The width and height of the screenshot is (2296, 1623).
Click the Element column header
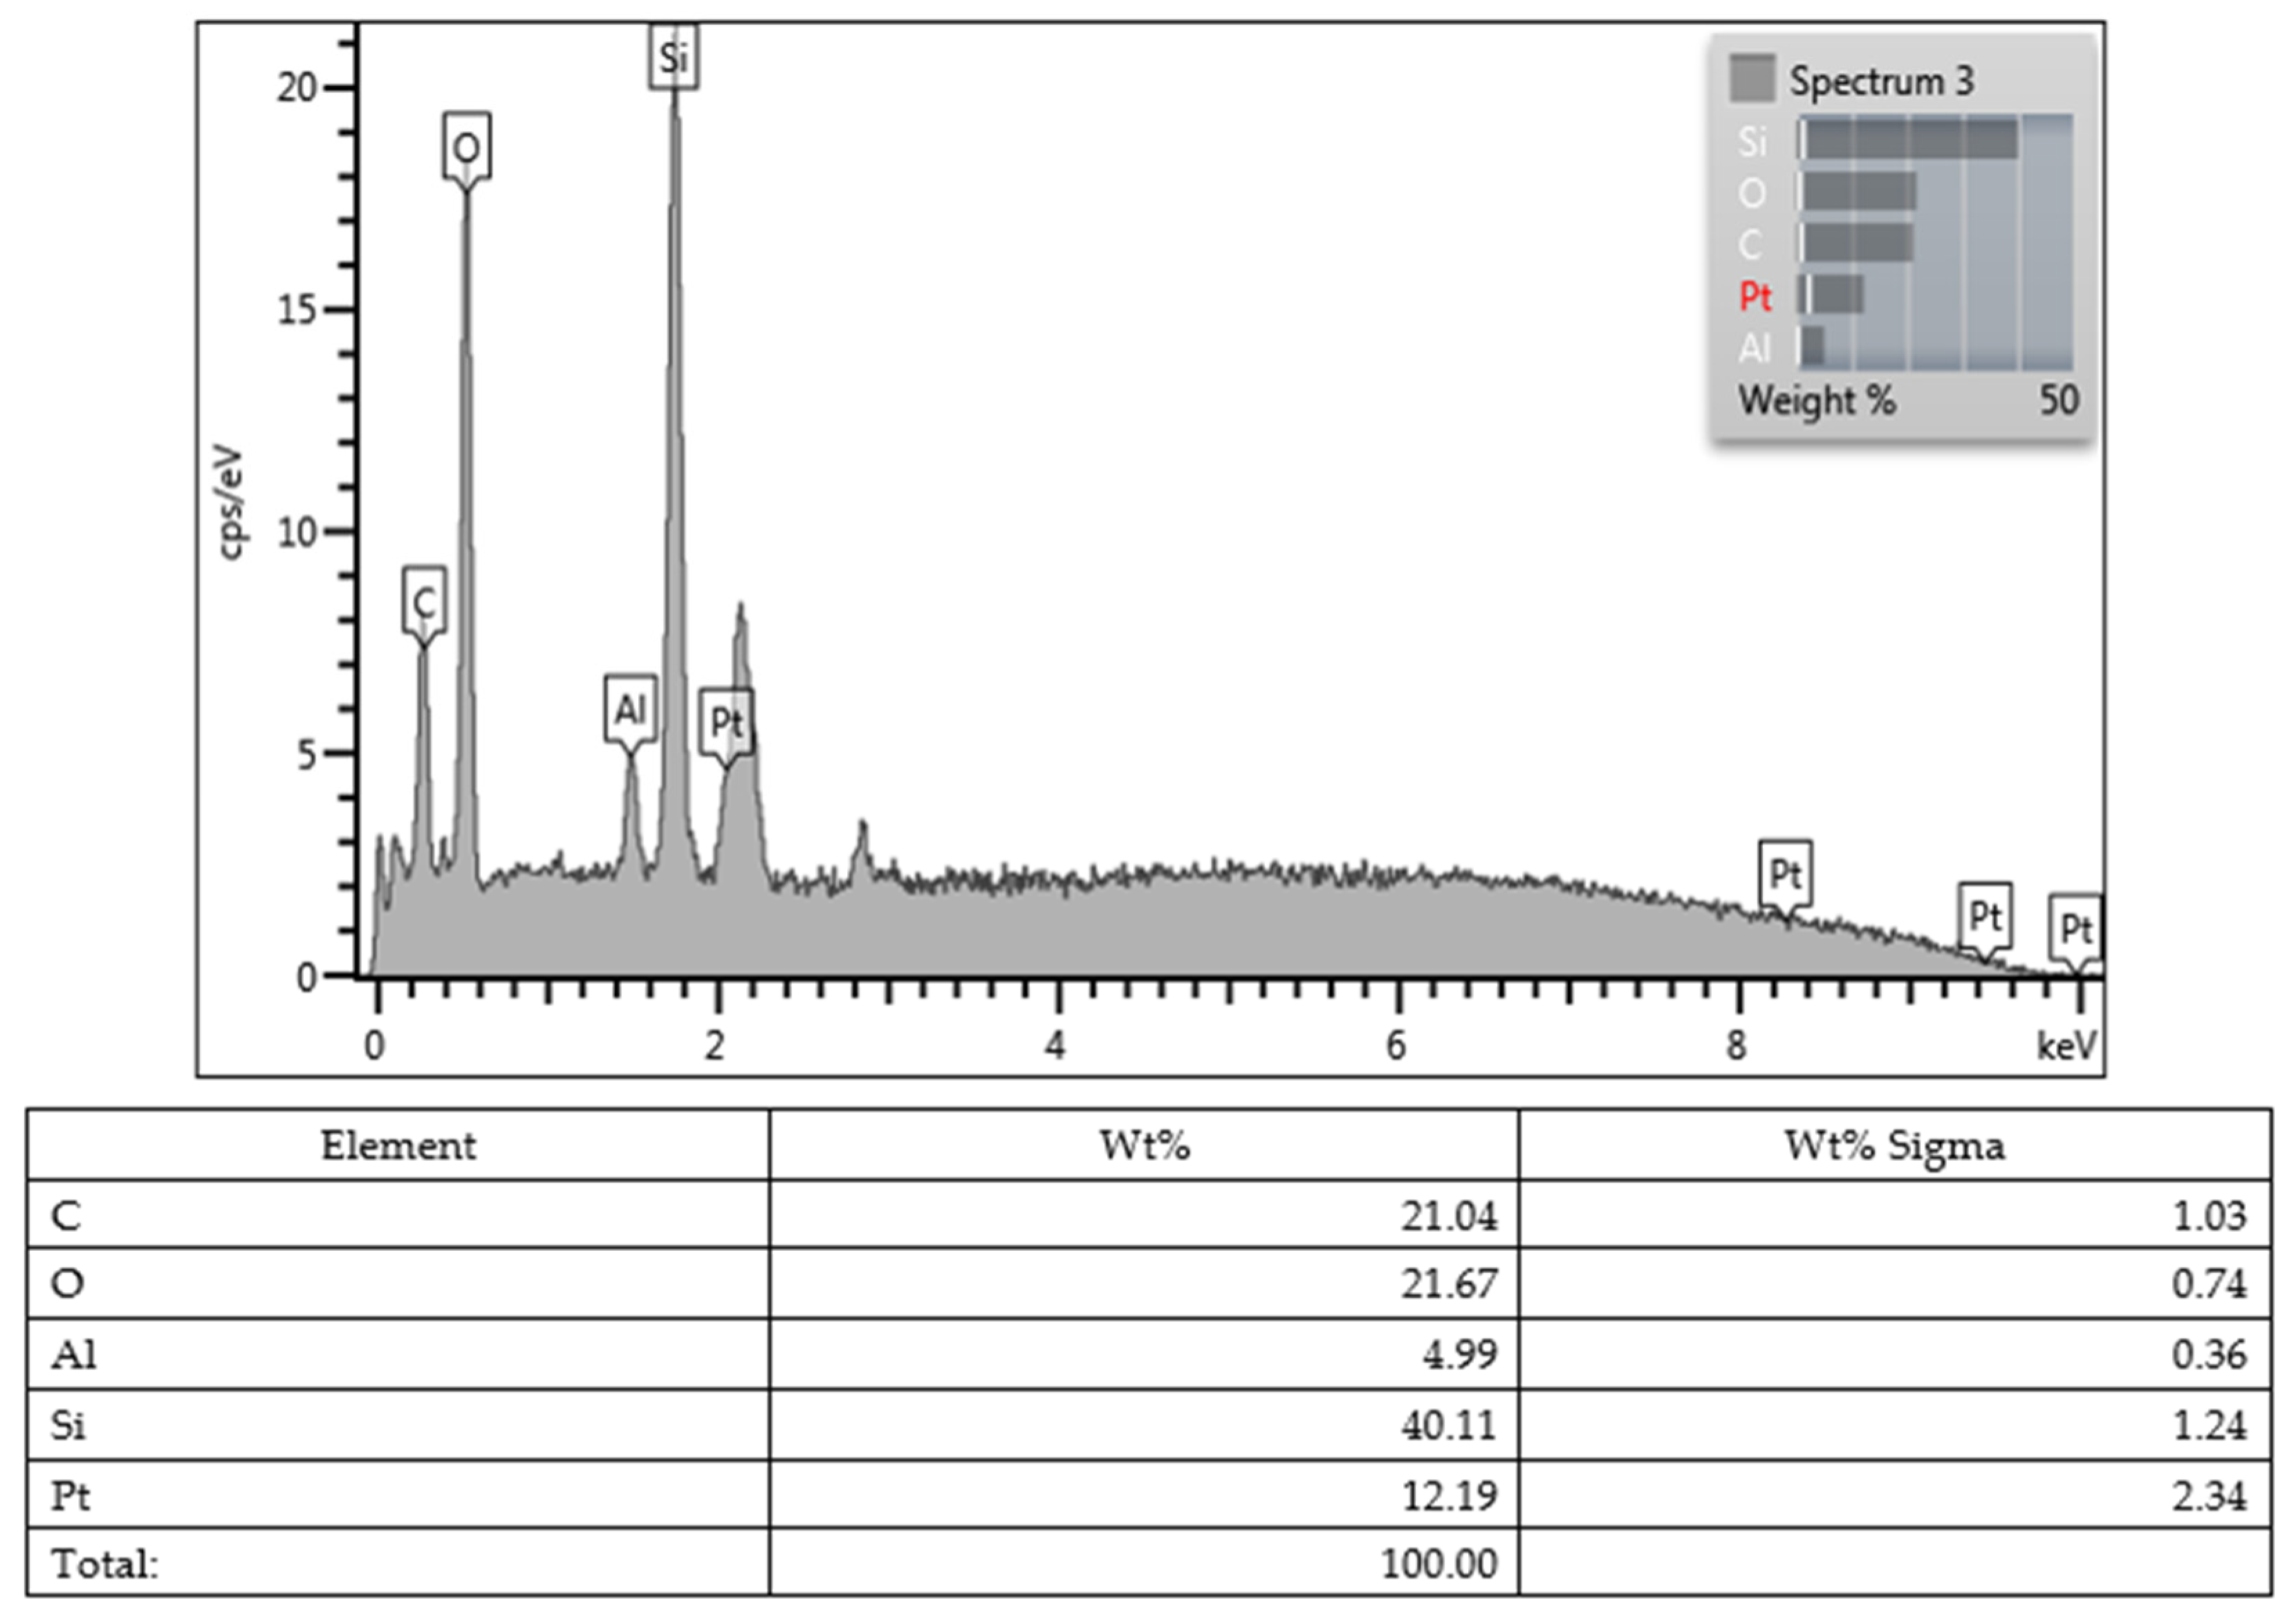pyautogui.click(x=398, y=1146)
